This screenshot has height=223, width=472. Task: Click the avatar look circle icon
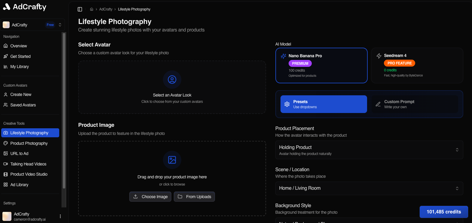coord(172,79)
